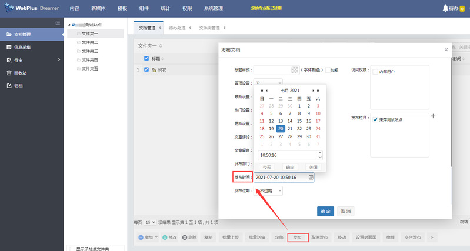Open the 待办 notification bell

tap(445, 8)
